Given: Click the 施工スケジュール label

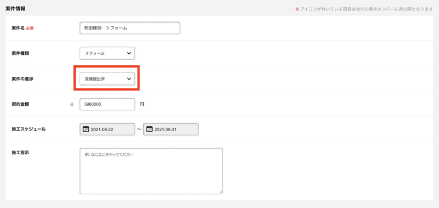Looking at the screenshot, I should click(29, 130).
